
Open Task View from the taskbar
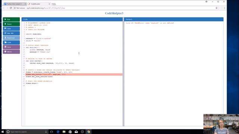tap(52, 132)
